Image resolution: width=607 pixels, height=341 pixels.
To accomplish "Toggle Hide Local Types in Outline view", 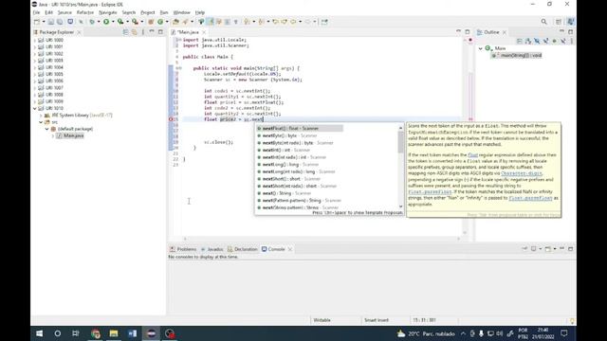I will pyautogui.click(x=563, y=41).
